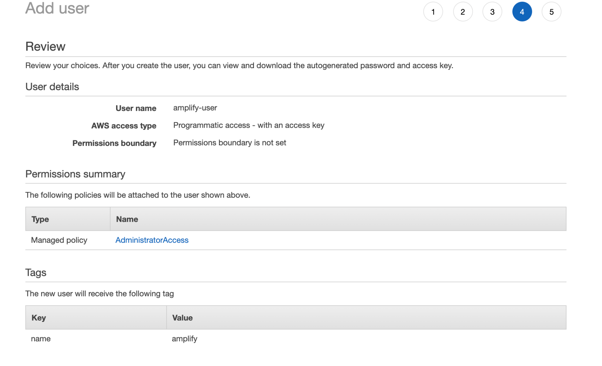Click the 'AWS access type' label
The image size is (602, 366).
point(124,126)
